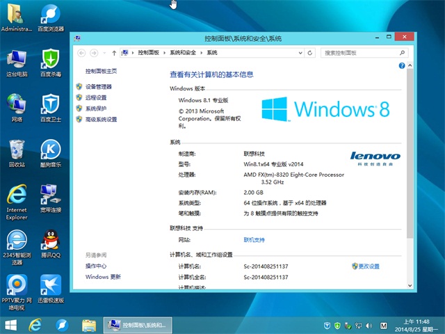Image resolution: width=445 pixels, height=334 pixels.
Task: Click Internet Explorer icon in taskbar
Action: 35,325
